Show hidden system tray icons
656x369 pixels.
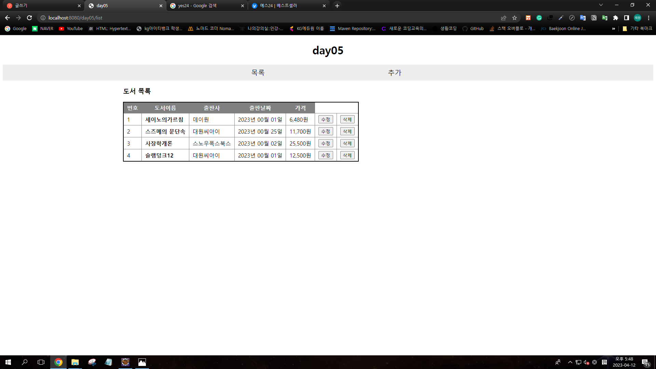pyautogui.click(x=570, y=362)
